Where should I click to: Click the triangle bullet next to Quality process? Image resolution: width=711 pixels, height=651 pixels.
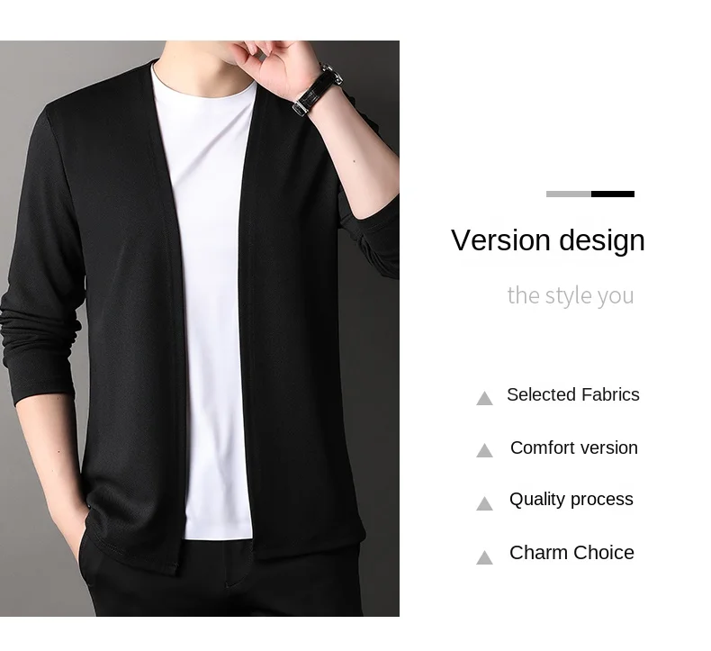(484, 503)
